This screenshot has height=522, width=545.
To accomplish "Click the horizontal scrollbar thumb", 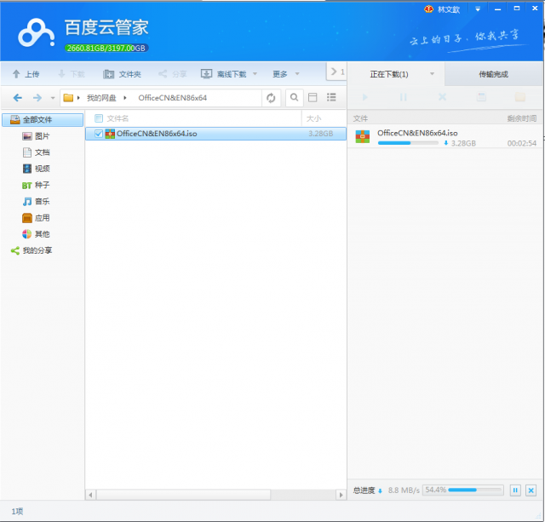I will tap(184, 494).
